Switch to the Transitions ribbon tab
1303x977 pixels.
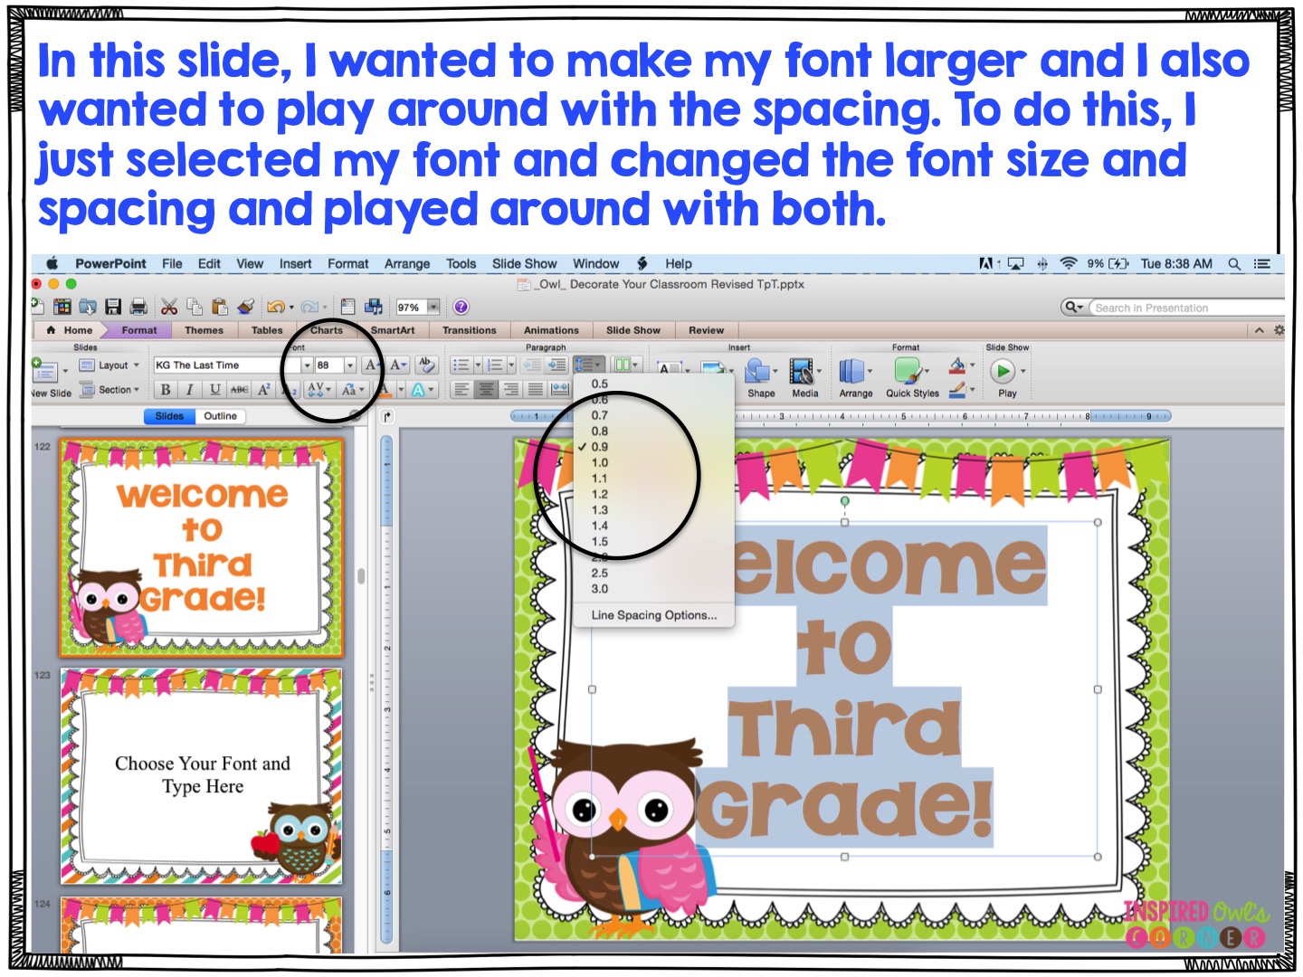[470, 330]
